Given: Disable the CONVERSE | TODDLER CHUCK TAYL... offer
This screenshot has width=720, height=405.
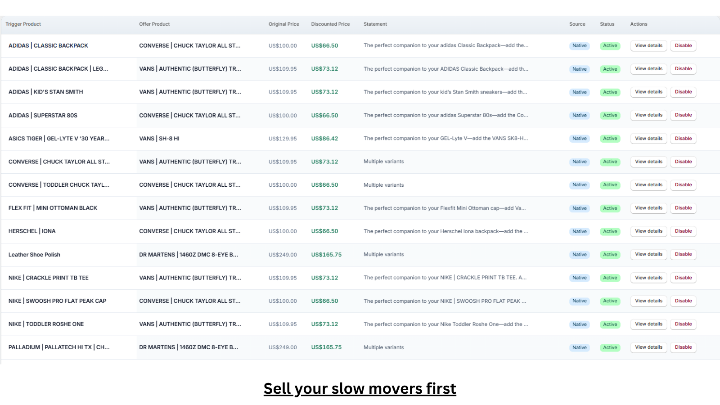Looking at the screenshot, I should 683,185.
